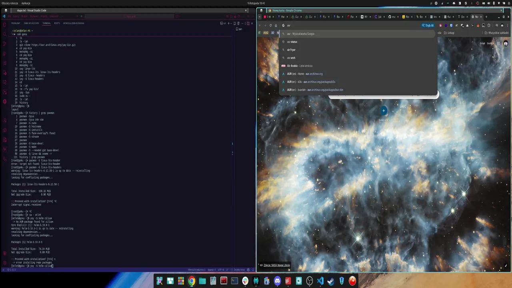Select the ssh terminal entry in VS Code
This screenshot has width=512, height=288.
(239, 29)
